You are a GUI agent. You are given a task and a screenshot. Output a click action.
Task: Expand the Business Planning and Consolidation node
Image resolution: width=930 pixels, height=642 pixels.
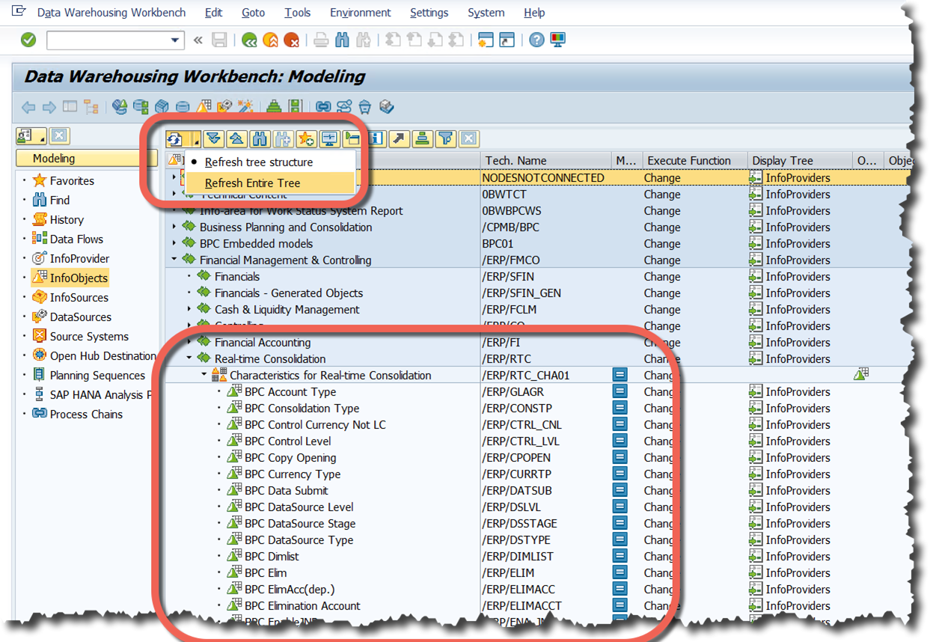point(174,227)
